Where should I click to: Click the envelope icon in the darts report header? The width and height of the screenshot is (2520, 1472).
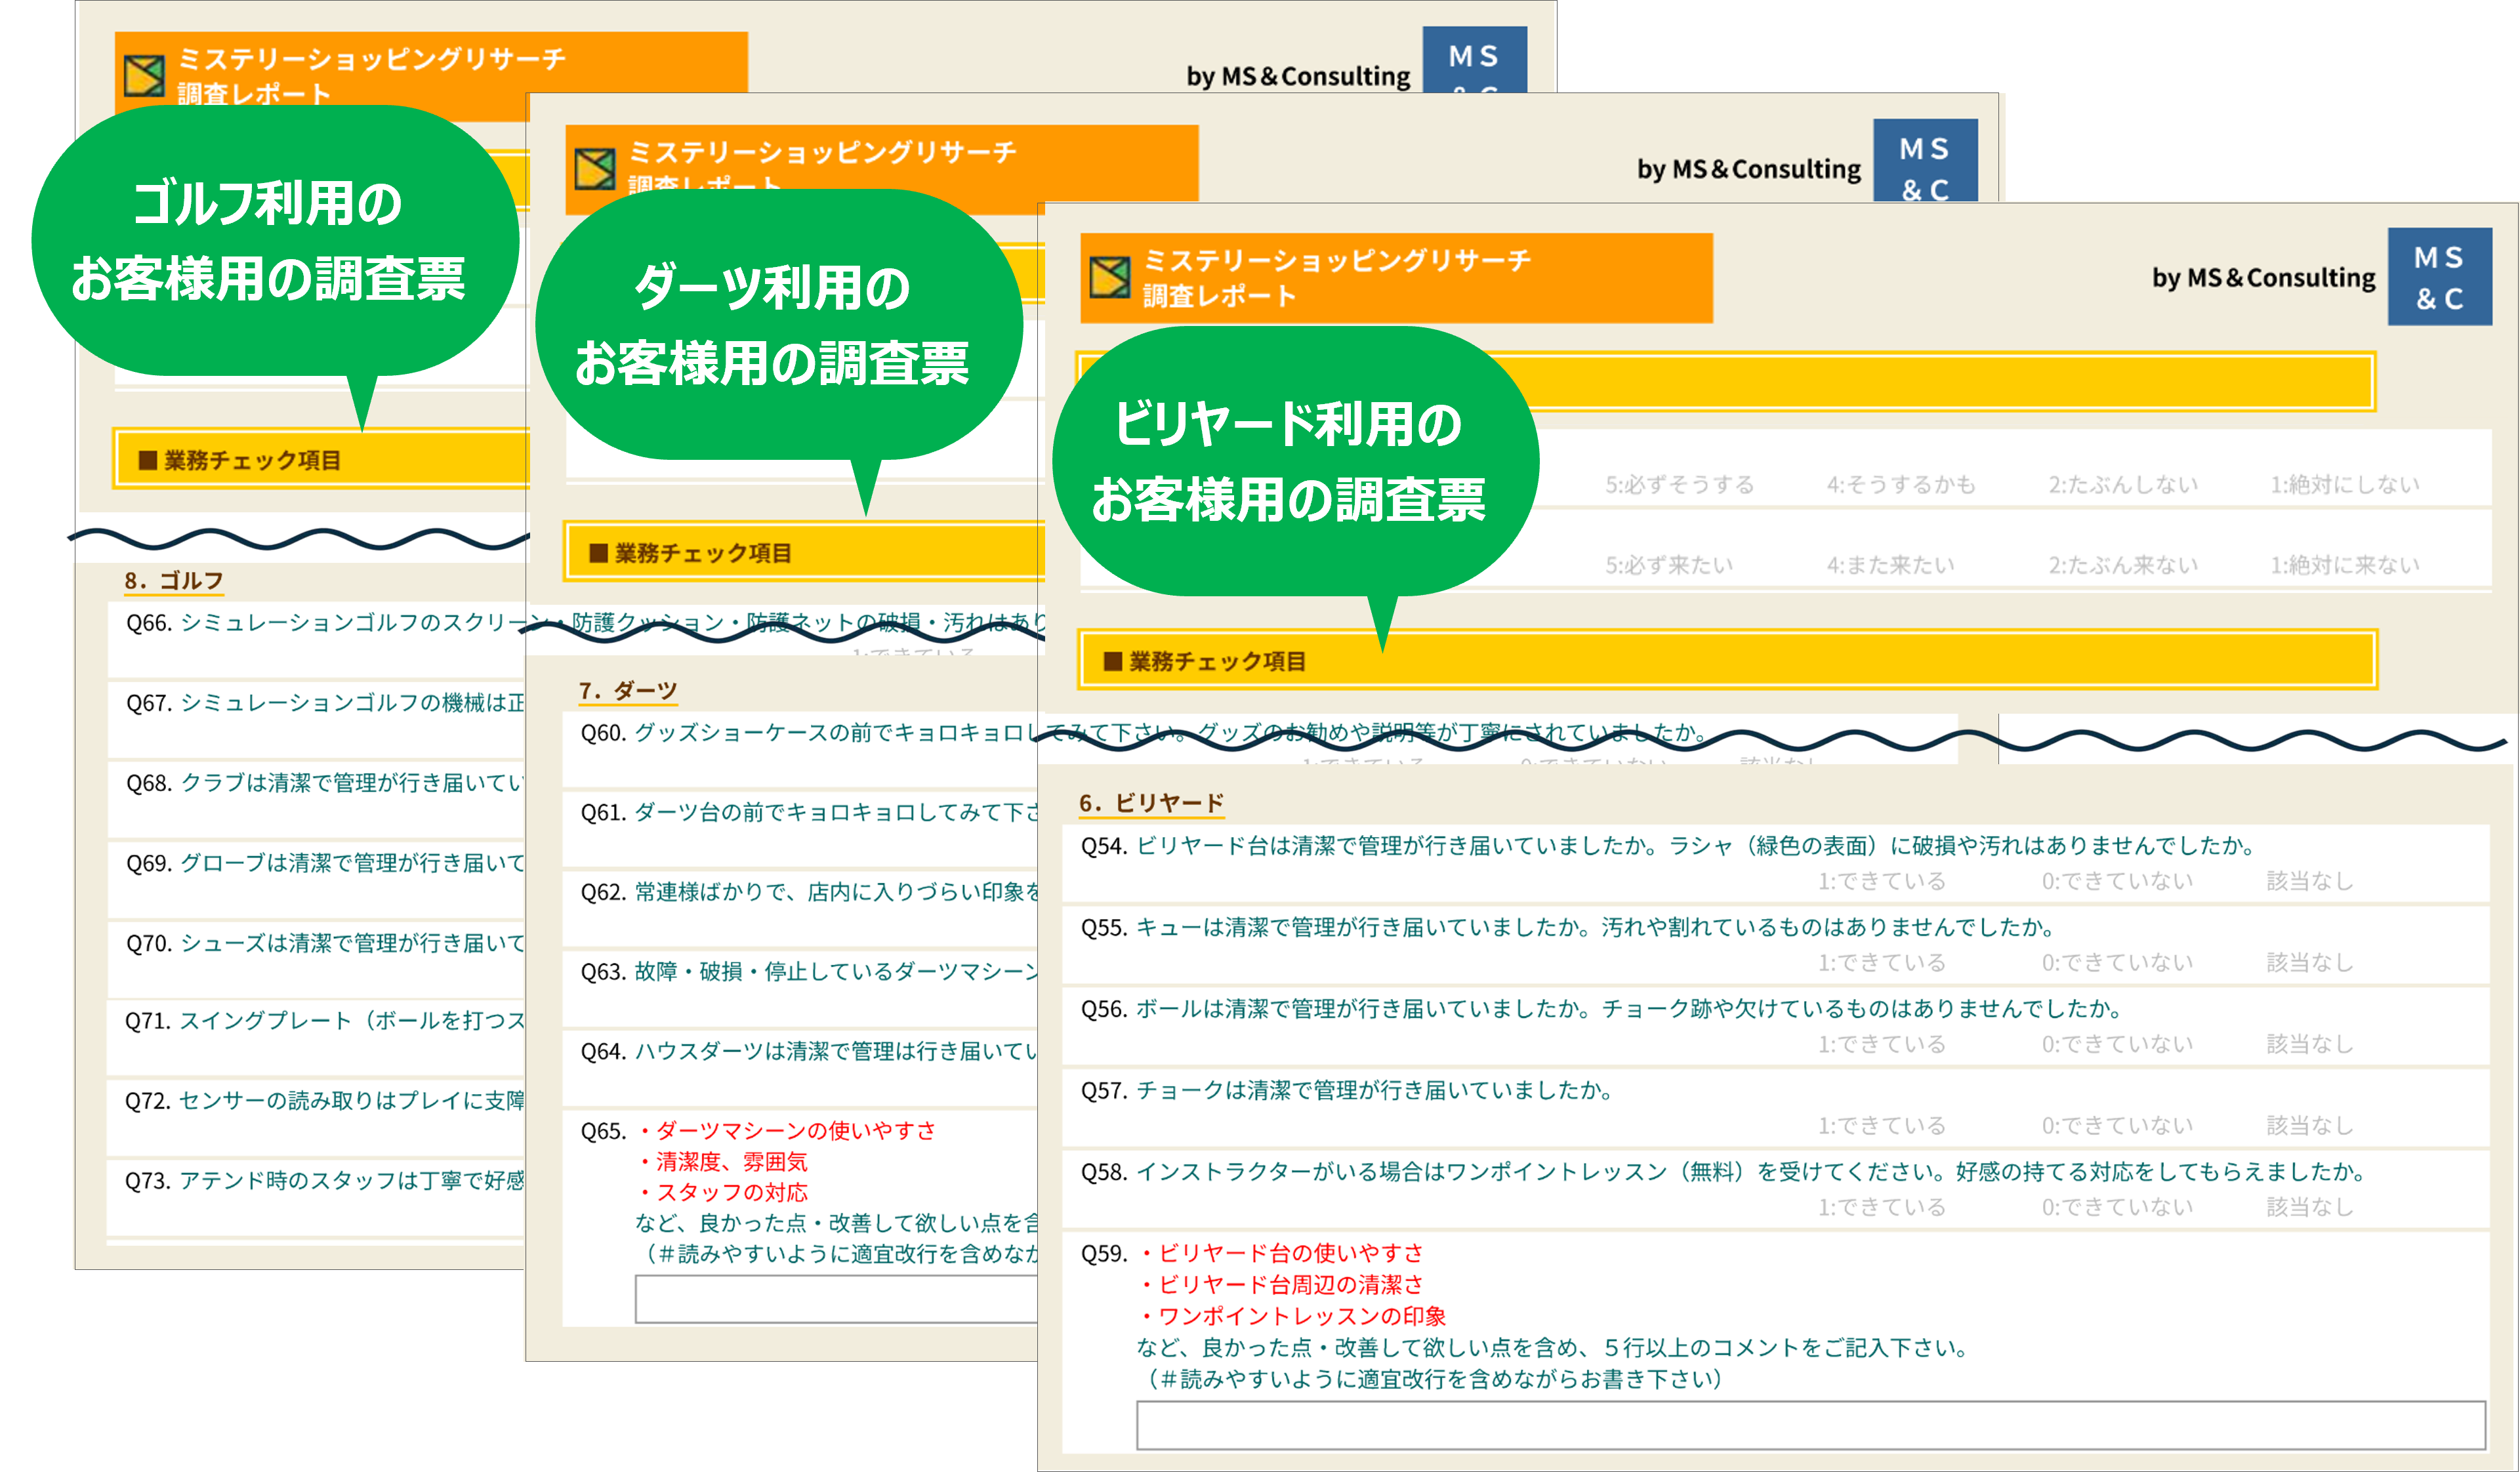(595, 168)
